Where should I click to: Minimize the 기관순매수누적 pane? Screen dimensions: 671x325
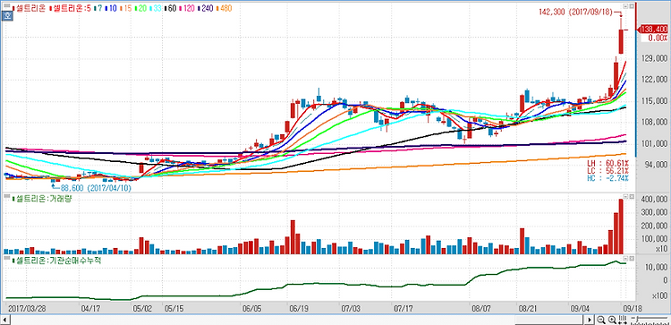pyautogui.click(x=625, y=259)
